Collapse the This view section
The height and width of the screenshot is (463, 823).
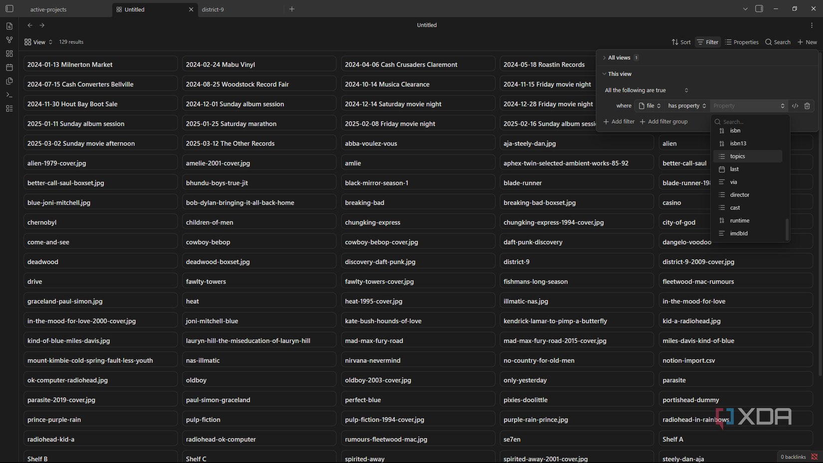coord(617,74)
